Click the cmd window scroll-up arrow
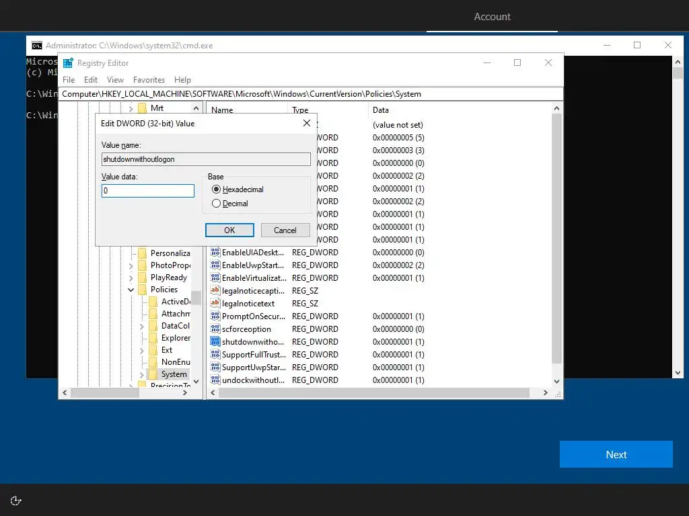689x516 pixels. coord(678,62)
